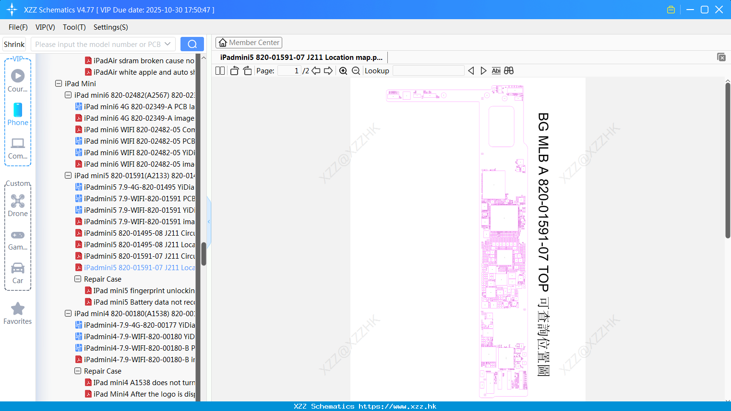Jump to previous lookup result
The width and height of the screenshot is (731, 411).
[x=471, y=70]
